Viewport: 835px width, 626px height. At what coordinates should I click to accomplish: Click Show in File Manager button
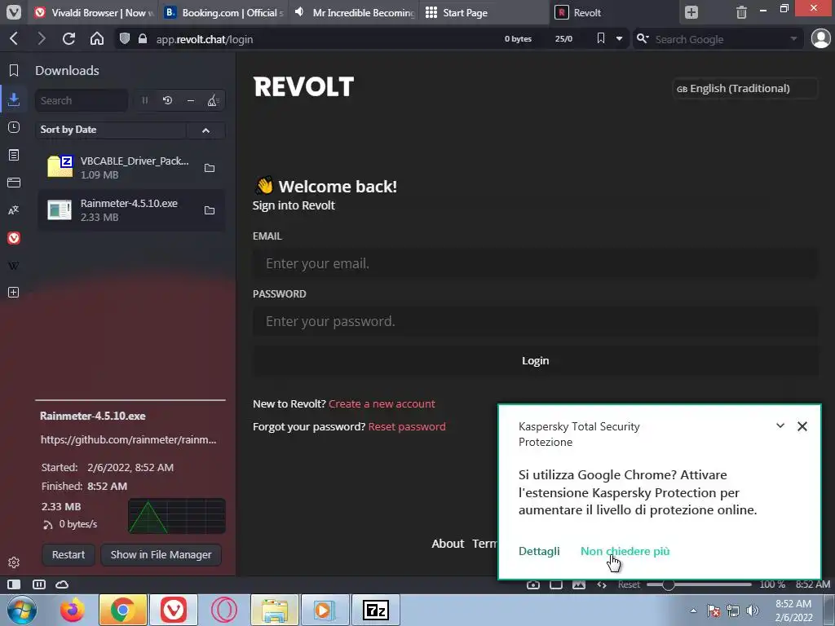point(161,554)
